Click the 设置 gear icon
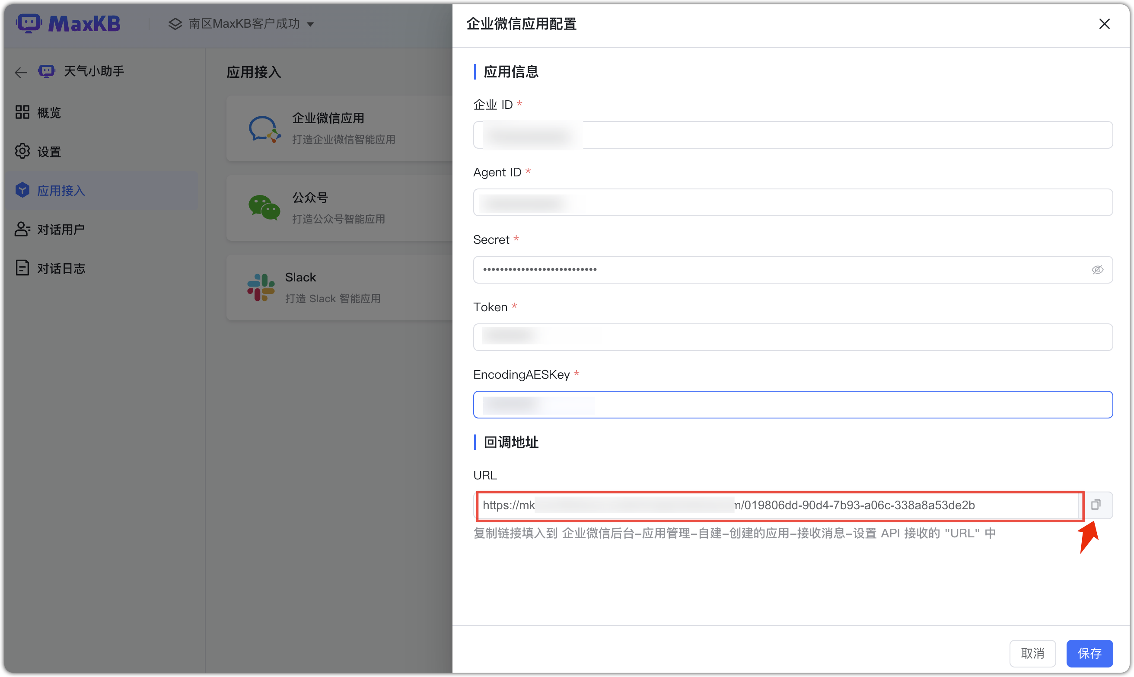The height and width of the screenshot is (677, 1134). click(x=22, y=151)
